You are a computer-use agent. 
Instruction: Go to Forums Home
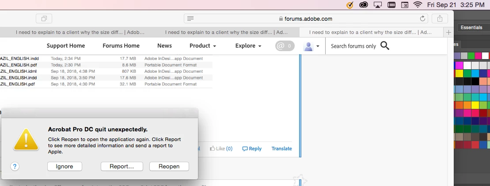pos(121,46)
